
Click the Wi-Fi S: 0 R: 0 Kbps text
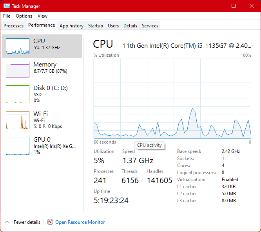coord(48,126)
